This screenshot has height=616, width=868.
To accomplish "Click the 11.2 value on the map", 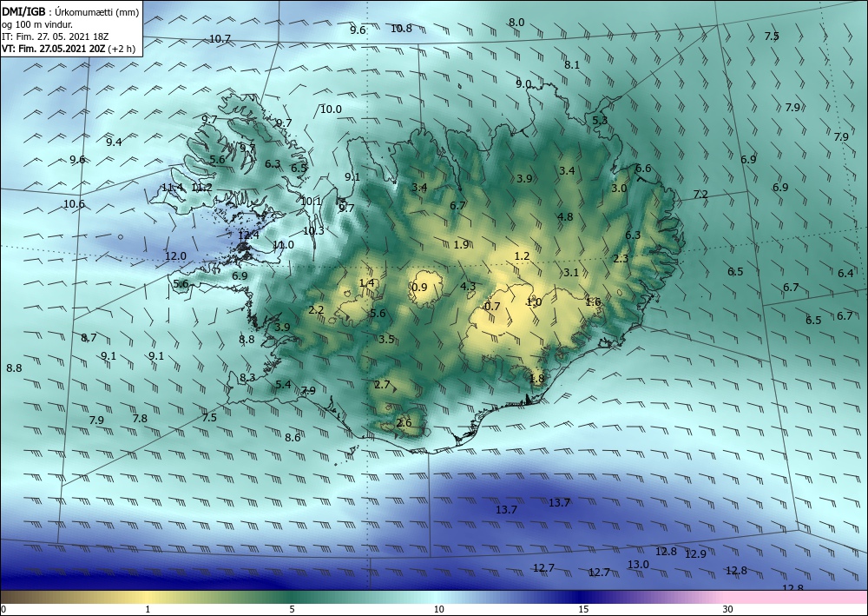I will 201,188.
